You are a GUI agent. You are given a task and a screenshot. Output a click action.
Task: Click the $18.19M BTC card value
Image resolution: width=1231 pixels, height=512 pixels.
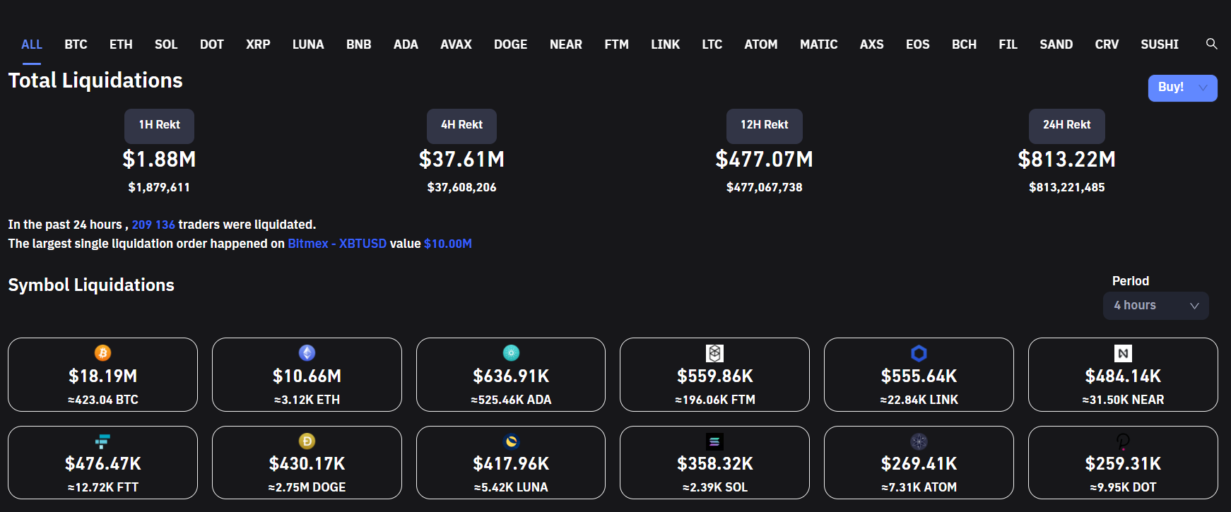103,376
